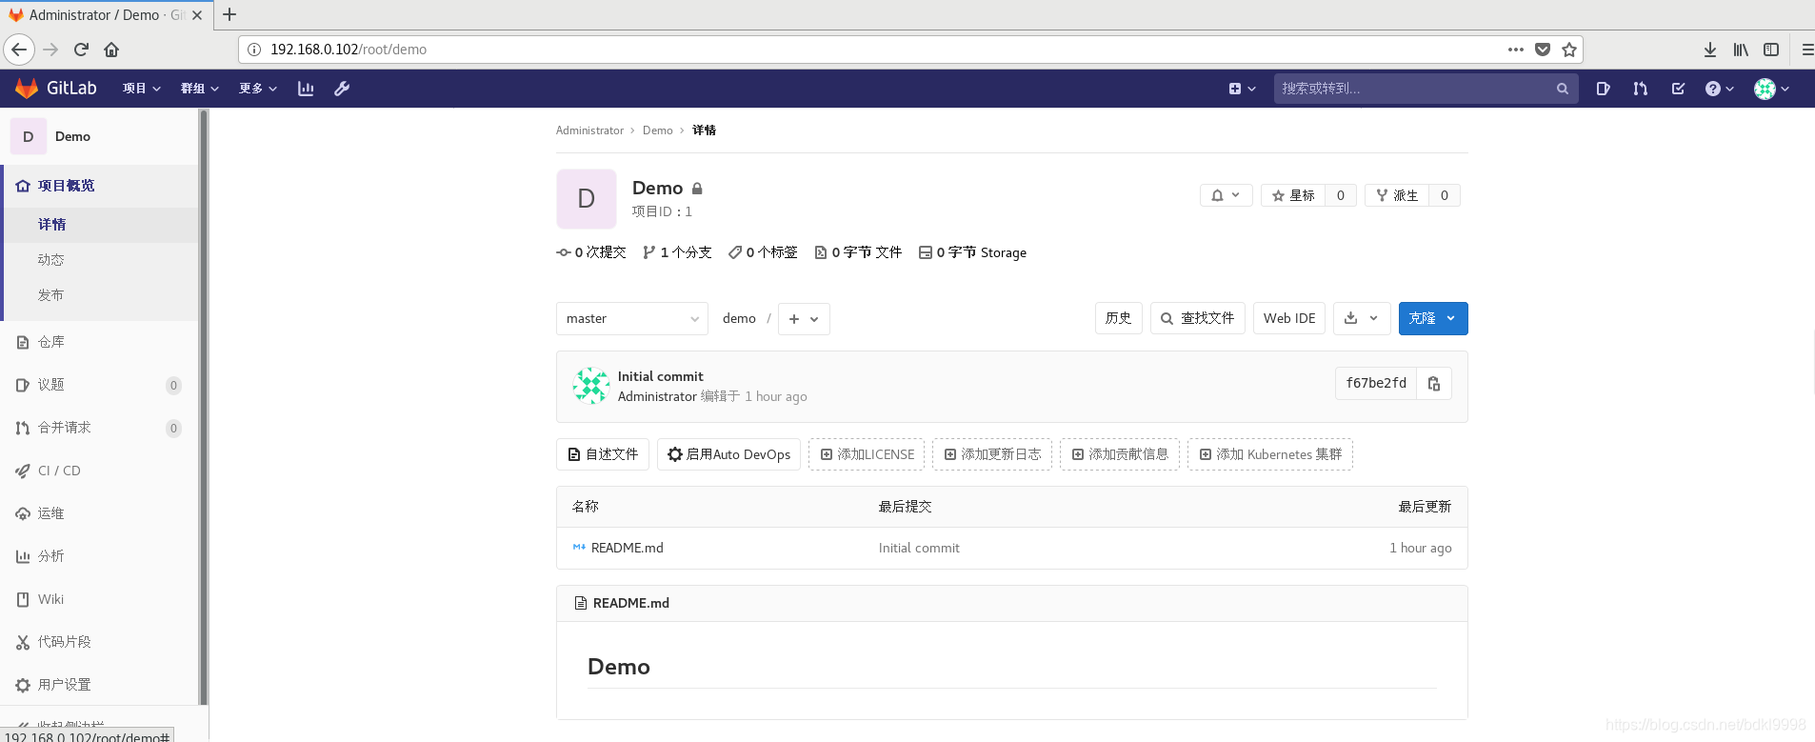Copy commit SHA f67be2fd to clipboard
Viewport: 1815px width, 742px height.
point(1434,383)
